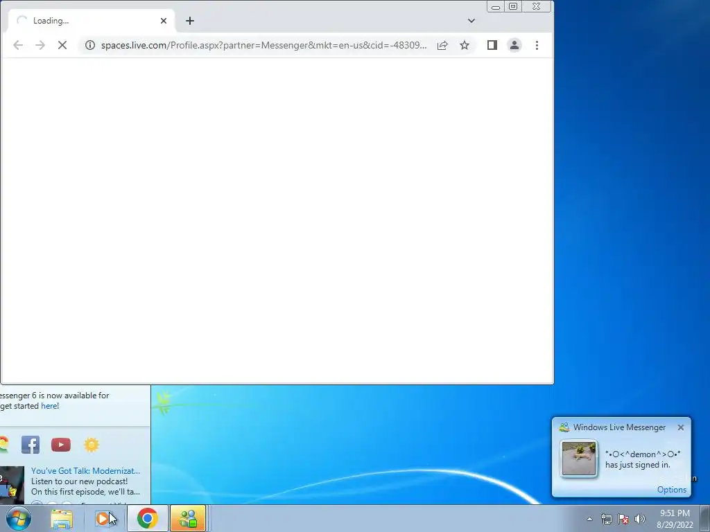Switch to Windows Live Messenger on taskbar
The width and height of the screenshot is (710, 532).
tap(188, 518)
